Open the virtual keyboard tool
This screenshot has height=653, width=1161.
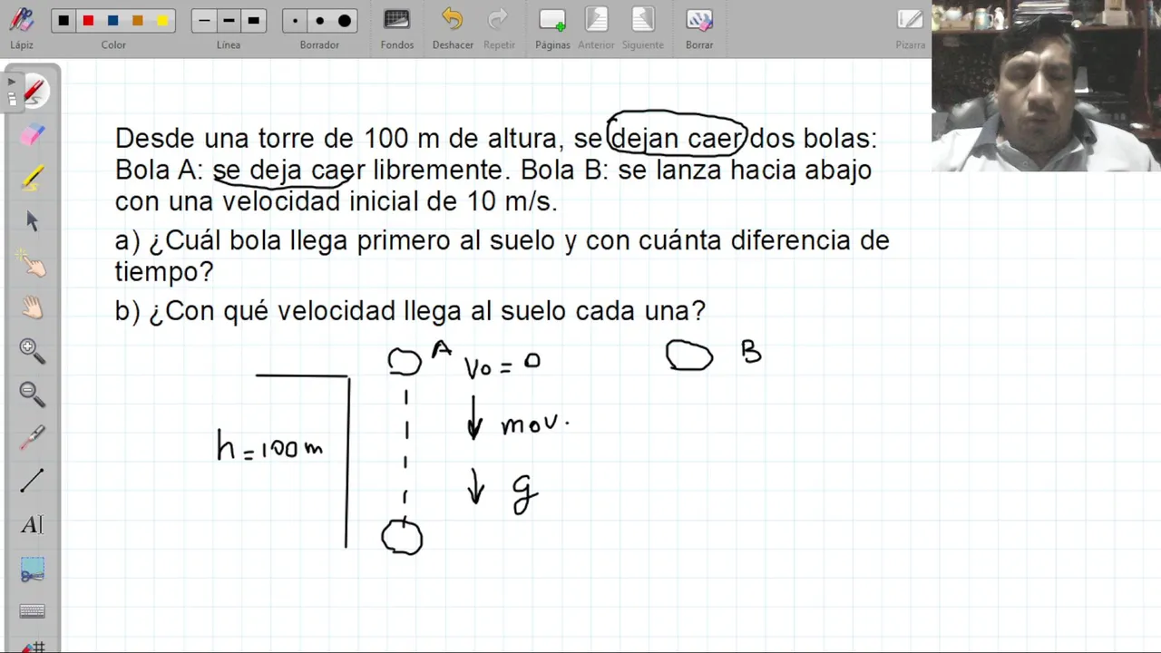(x=32, y=611)
